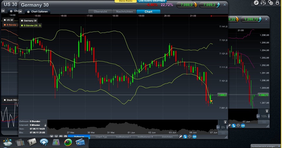Switch to the Übersicht tab
Screen dimensions: 282x148
coord(100,11)
